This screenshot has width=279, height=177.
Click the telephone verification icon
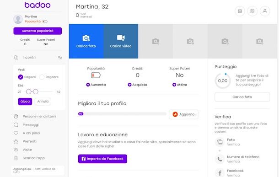(220, 159)
